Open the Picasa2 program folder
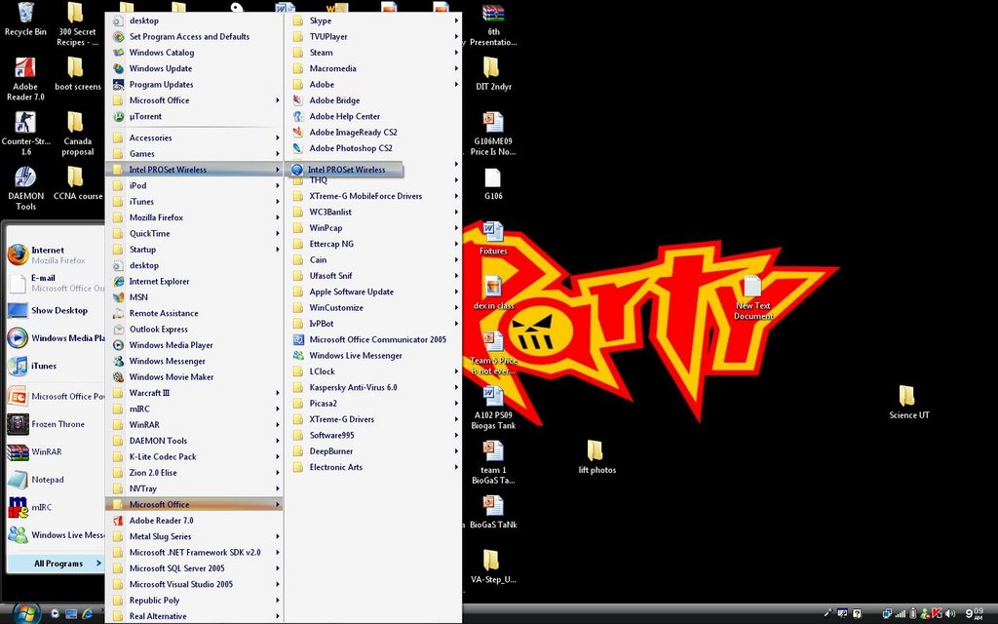Screen dimensions: 998x624 point(373,404)
